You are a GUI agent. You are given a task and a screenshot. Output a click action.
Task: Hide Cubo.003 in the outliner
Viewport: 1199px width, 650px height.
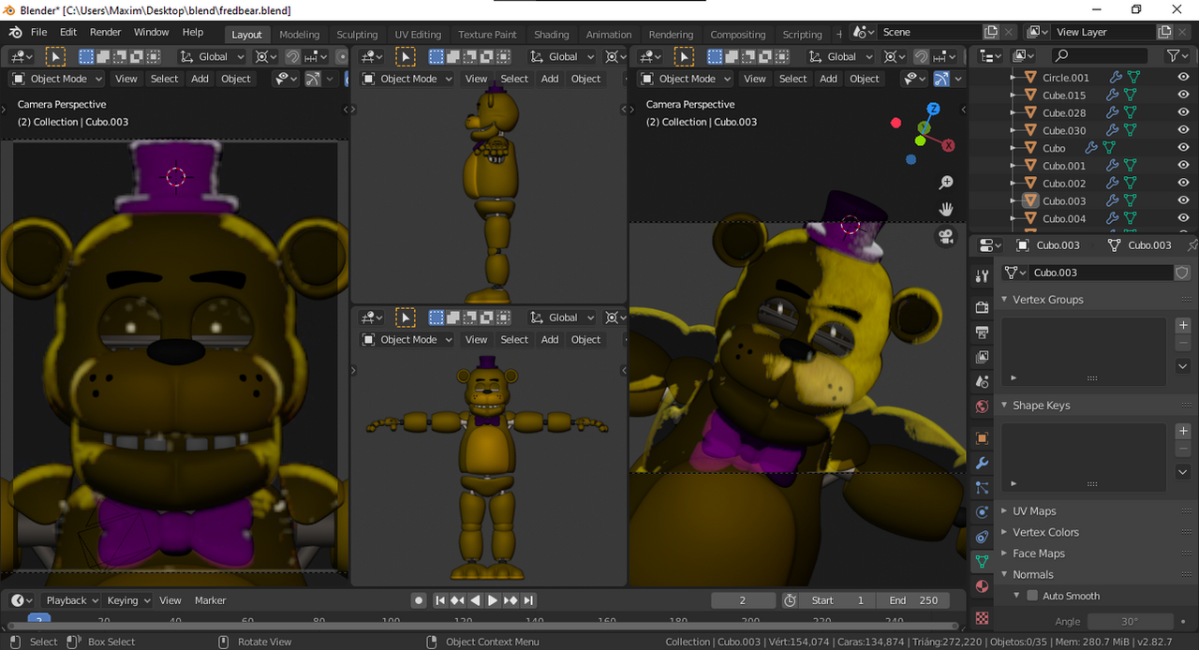coord(1183,200)
